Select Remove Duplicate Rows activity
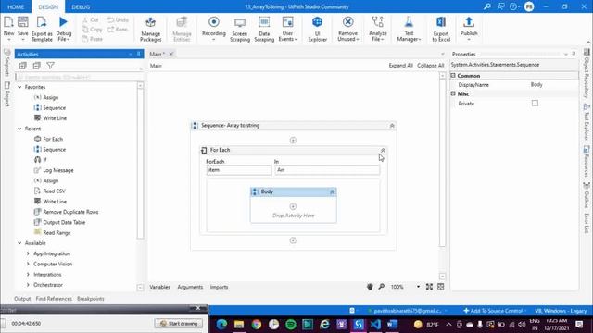 pos(70,212)
